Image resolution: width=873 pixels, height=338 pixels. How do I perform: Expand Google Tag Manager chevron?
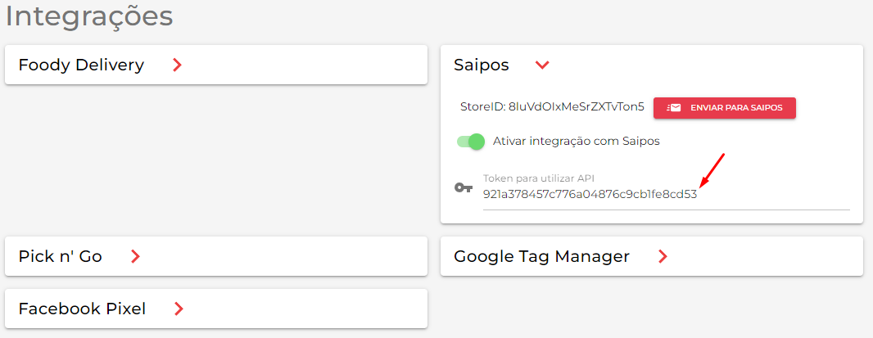[x=663, y=256]
